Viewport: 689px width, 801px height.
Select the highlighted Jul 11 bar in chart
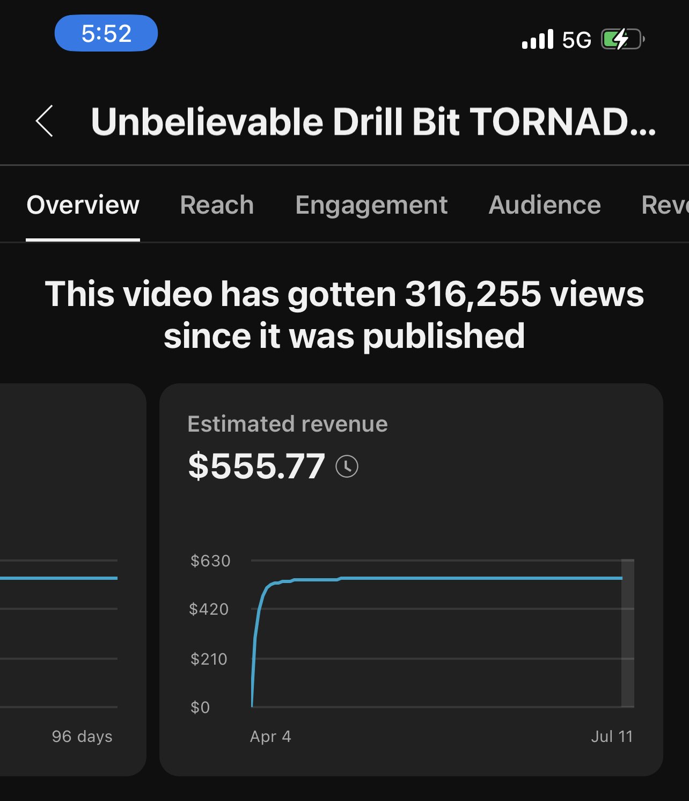628,633
